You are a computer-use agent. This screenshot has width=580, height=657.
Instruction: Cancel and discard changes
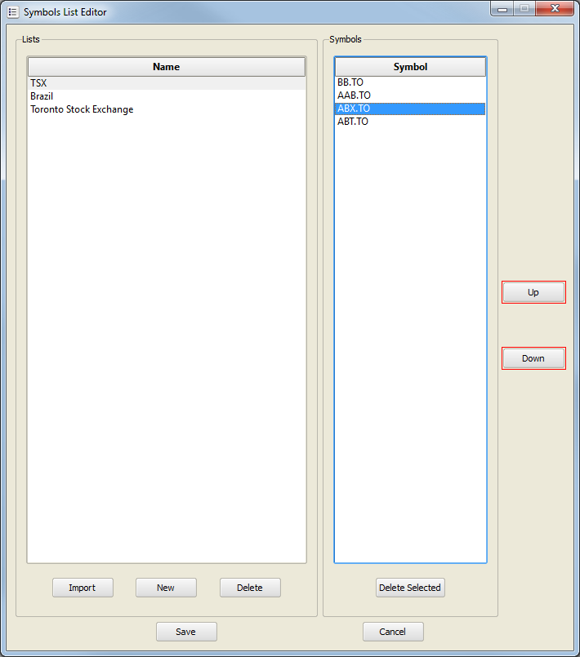(x=393, y=632)
